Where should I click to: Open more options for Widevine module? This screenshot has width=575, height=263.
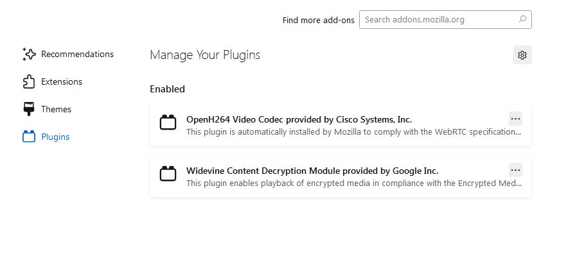click(515, 170)
